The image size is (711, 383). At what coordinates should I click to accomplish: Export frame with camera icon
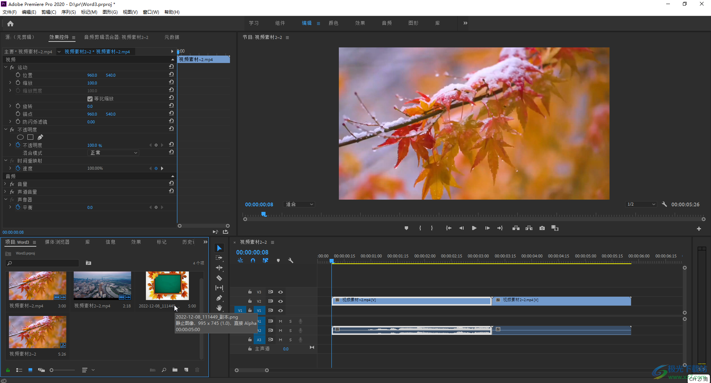(x=542, y=228)
